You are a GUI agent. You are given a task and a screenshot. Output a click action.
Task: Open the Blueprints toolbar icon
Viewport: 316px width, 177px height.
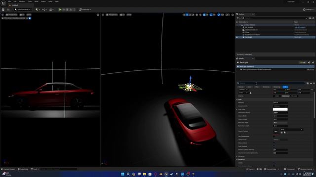tap(44, 10)
